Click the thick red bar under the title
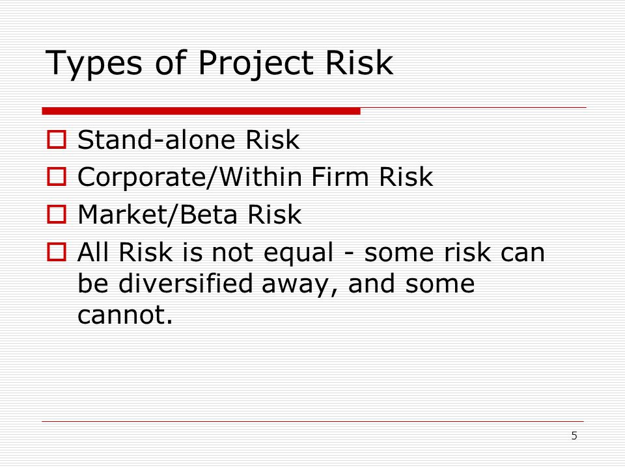The width and height of the screenshot is (625, 468). [x=201, y=111]
